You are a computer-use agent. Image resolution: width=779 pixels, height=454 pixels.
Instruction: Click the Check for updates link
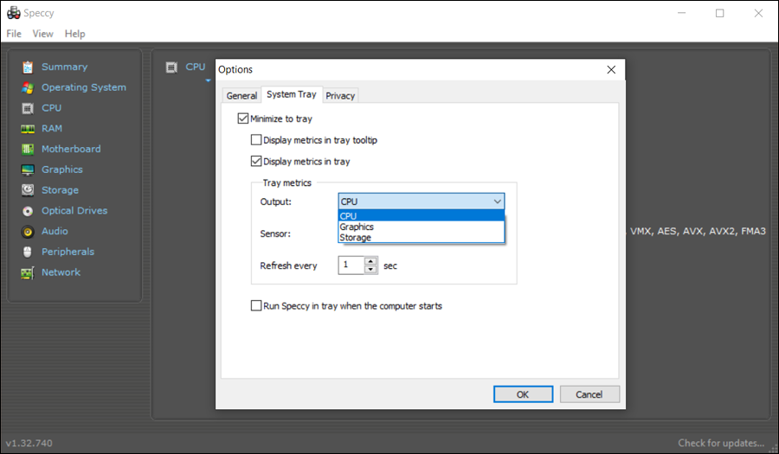(x=721, y=443)
